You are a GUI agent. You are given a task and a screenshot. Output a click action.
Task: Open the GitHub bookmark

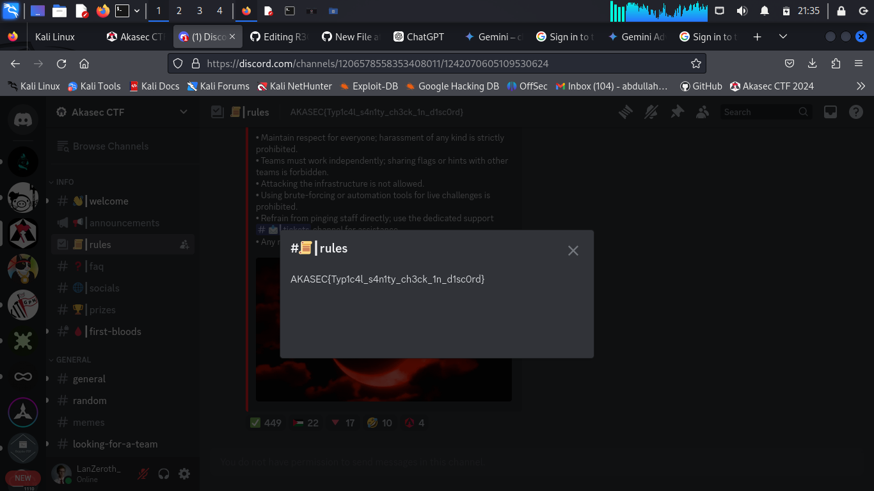coord(701,86)
